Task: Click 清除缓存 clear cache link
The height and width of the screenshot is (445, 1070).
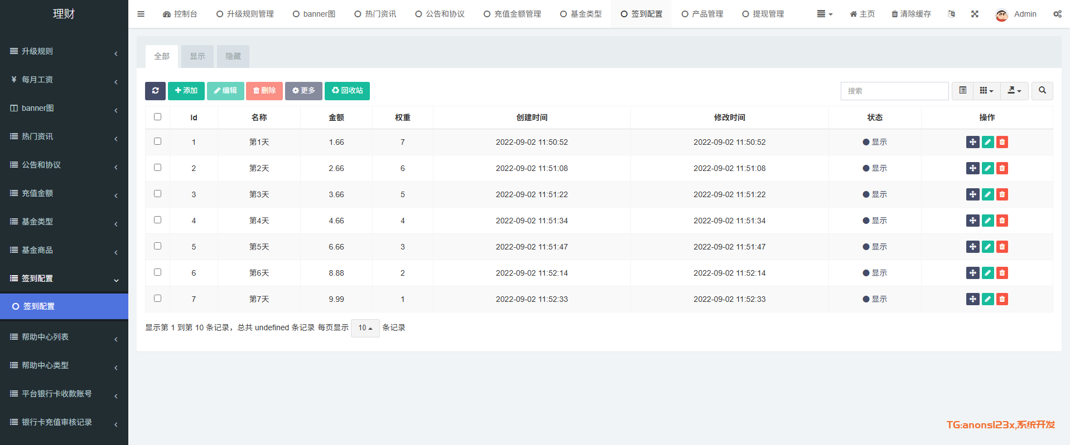Action: (911, 14)
